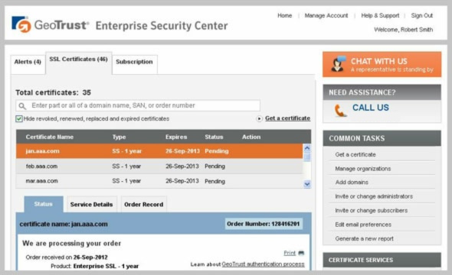Click the expiry date of mar.aaa.com
Image resolution: width=452 pixels, height=275 pixels.
182,181
